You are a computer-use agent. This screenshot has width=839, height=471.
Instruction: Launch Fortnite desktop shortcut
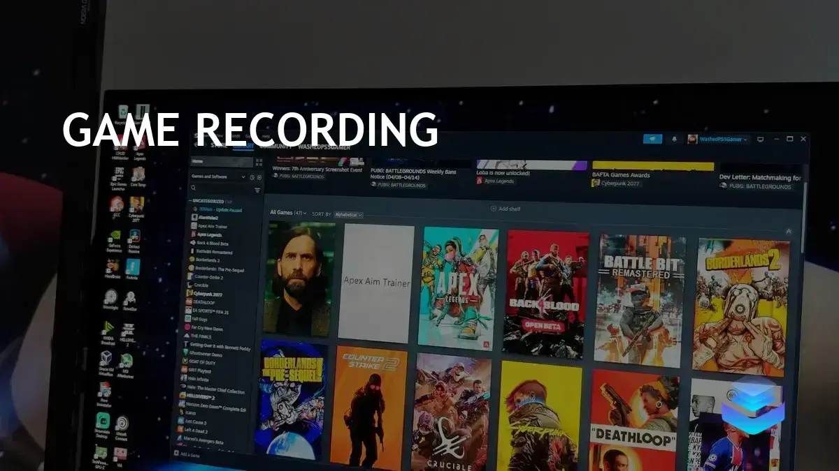(x=132, y=269)
